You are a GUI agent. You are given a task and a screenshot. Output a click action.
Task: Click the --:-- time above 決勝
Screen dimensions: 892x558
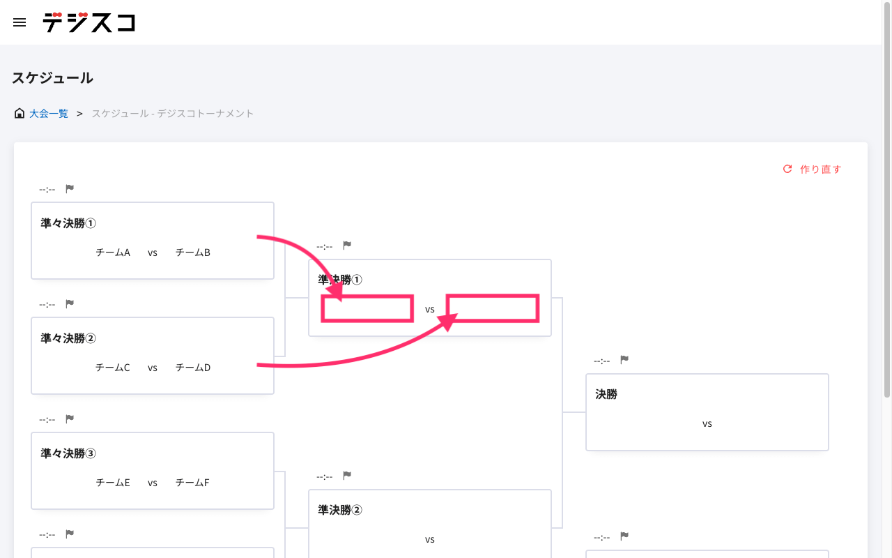pos(601,359)
